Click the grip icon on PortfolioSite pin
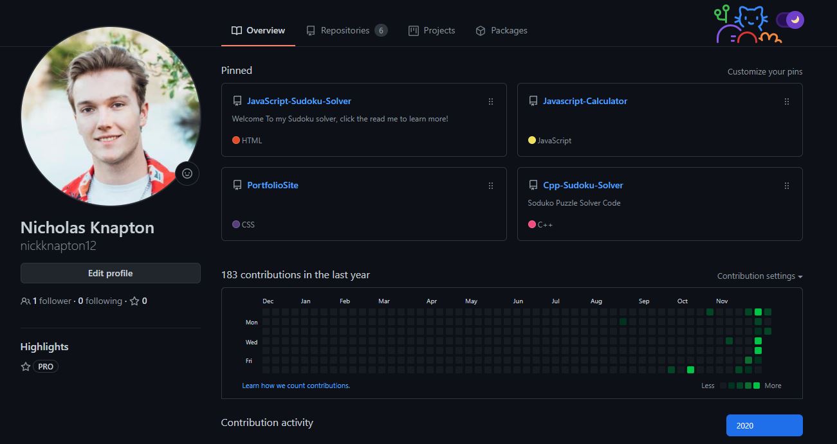Screen dimensions: 837x444 click(x=491, y=186)
